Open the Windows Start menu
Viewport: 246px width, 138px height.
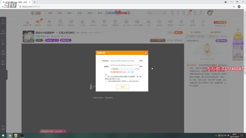point(3,135)
